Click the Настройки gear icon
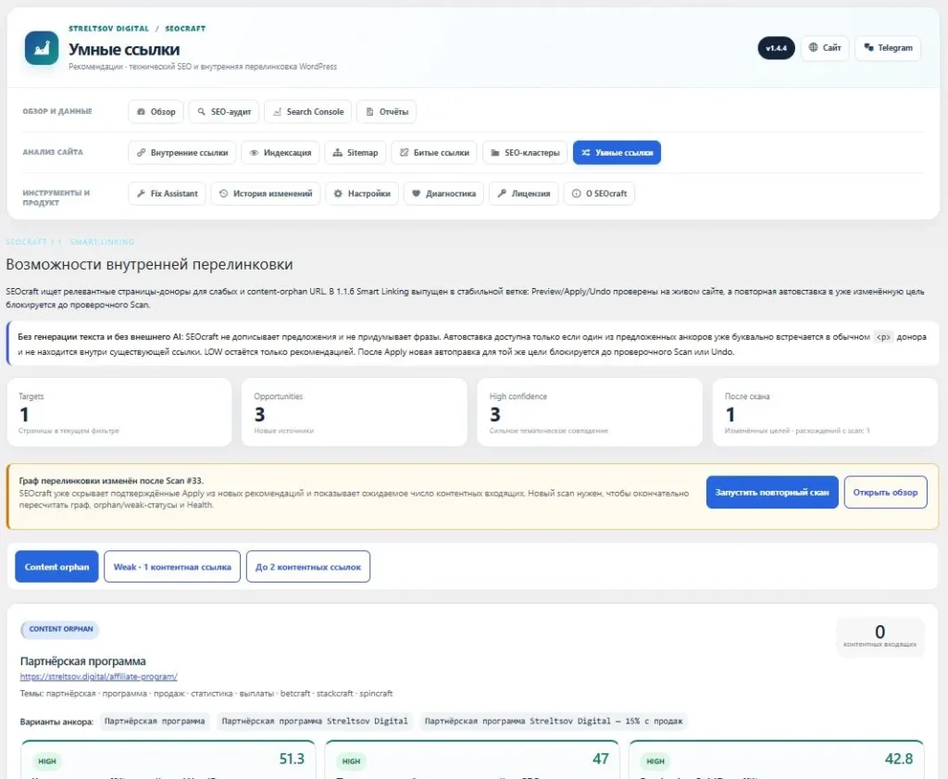The image size is (948, 779). coord(338,194)
